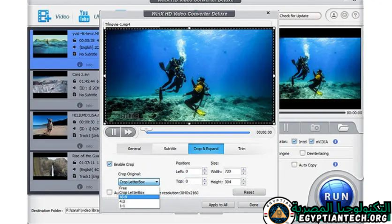Open the output folder icon

point(343,128)
